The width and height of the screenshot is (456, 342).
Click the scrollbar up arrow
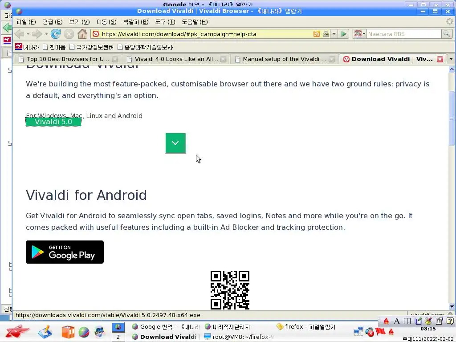point(452,69)
